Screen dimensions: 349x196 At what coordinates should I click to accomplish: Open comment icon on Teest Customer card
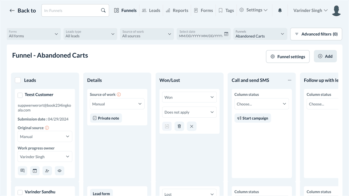[x=23, y=171]
